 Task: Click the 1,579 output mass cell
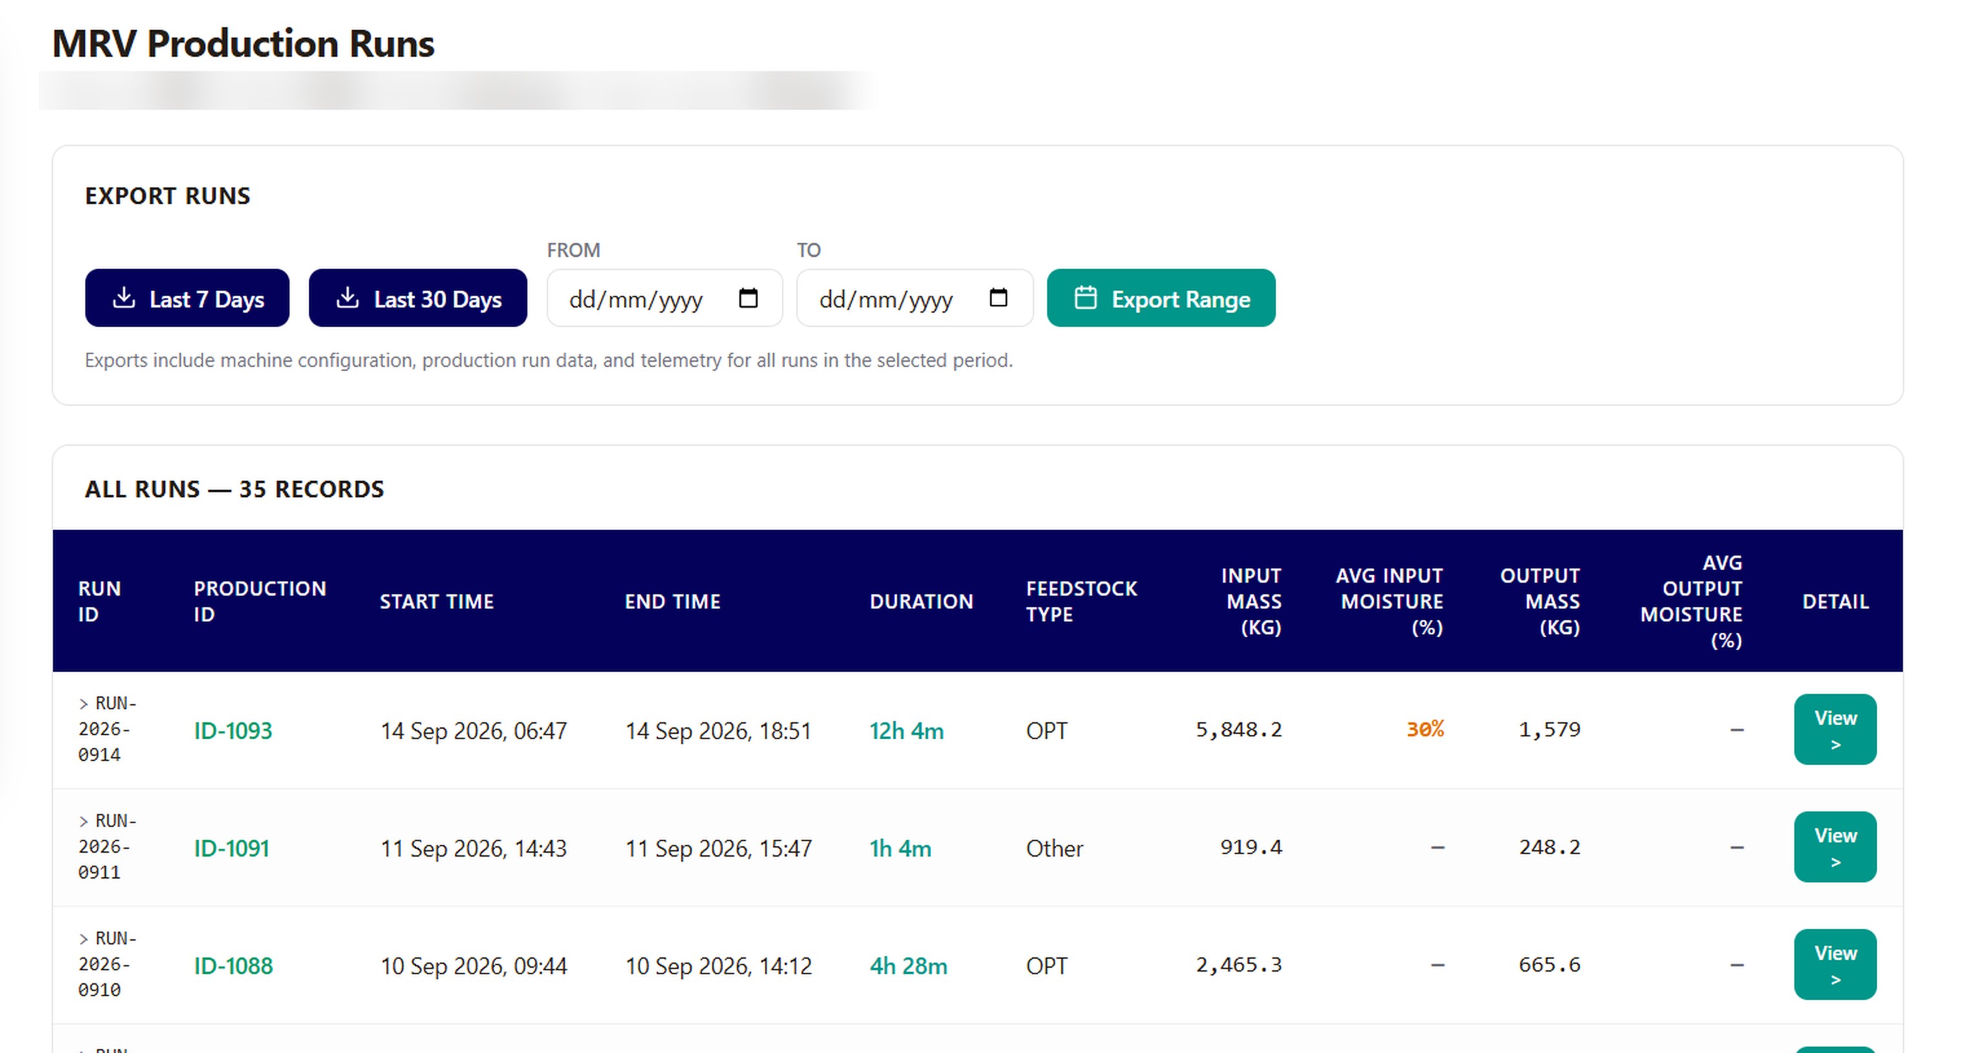pyautogui.click(x=1549, y=730)
